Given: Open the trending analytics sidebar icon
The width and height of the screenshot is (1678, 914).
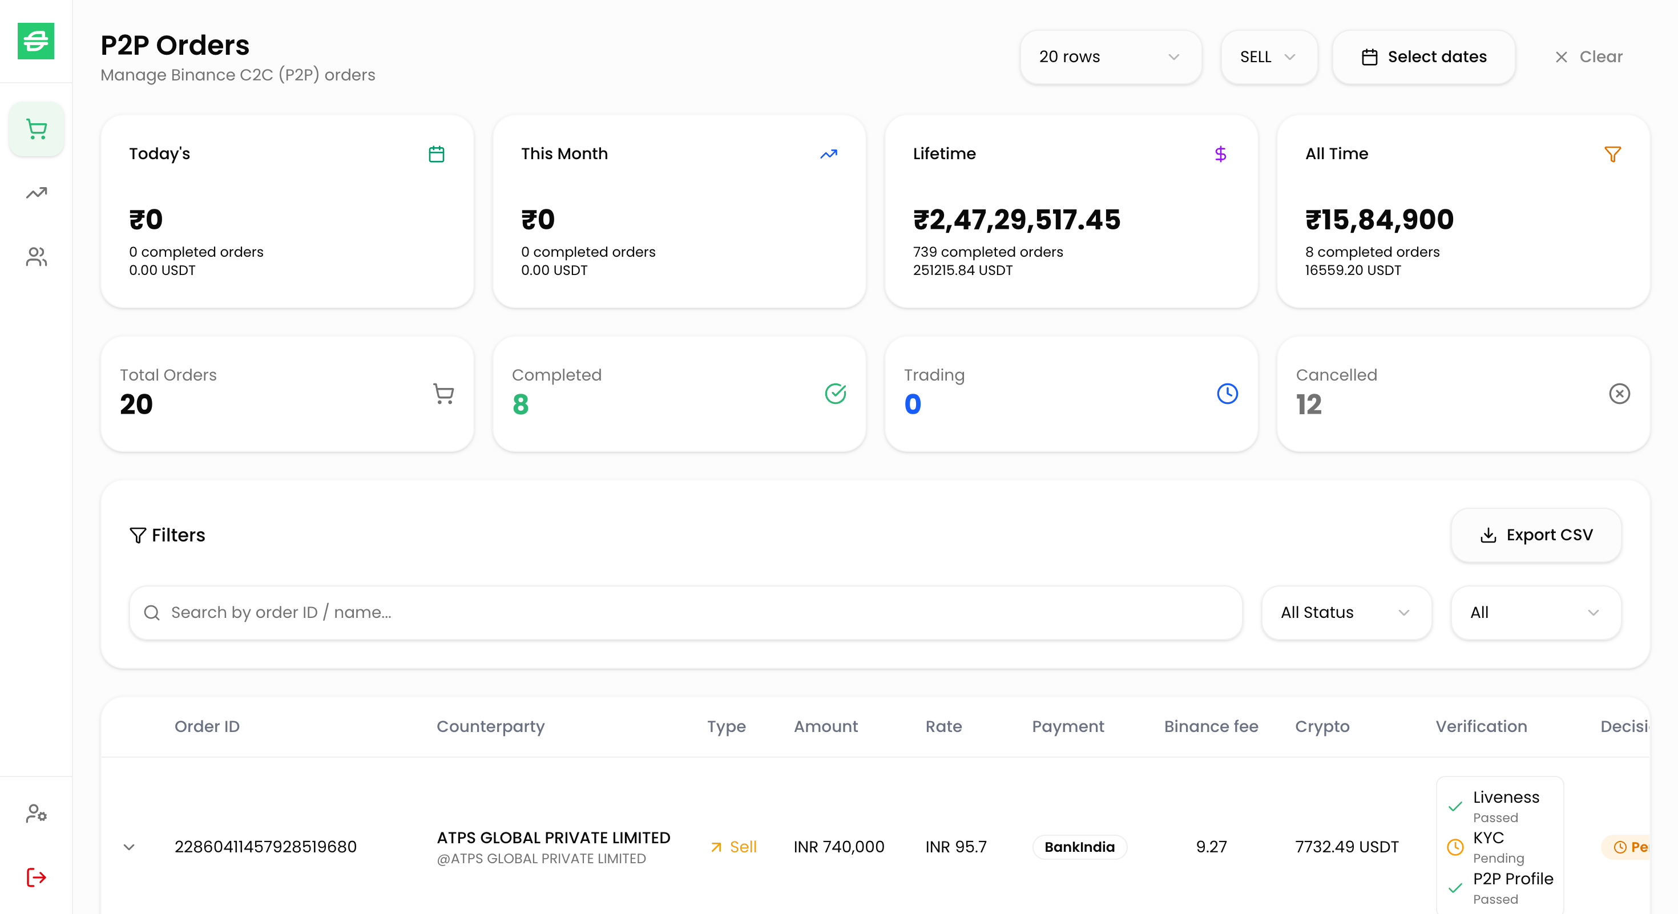Looking at the screenshot, I should (37, 193).
